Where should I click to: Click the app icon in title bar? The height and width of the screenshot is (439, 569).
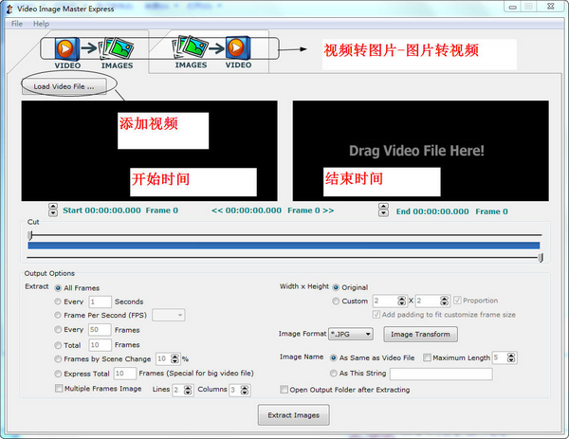9,9
